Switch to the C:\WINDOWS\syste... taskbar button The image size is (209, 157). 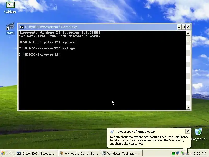pyautogui.click(x=36, y=153)
